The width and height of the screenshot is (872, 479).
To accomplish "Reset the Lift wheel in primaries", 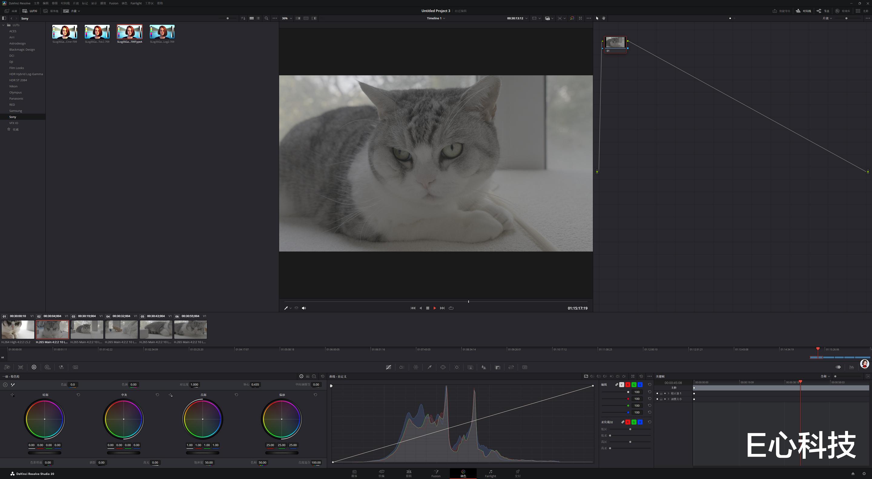I will pos(78,395).
